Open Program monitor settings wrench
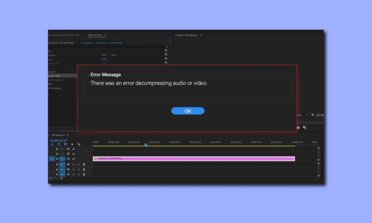Screen dimensions: 372x223 coord(313,115)
